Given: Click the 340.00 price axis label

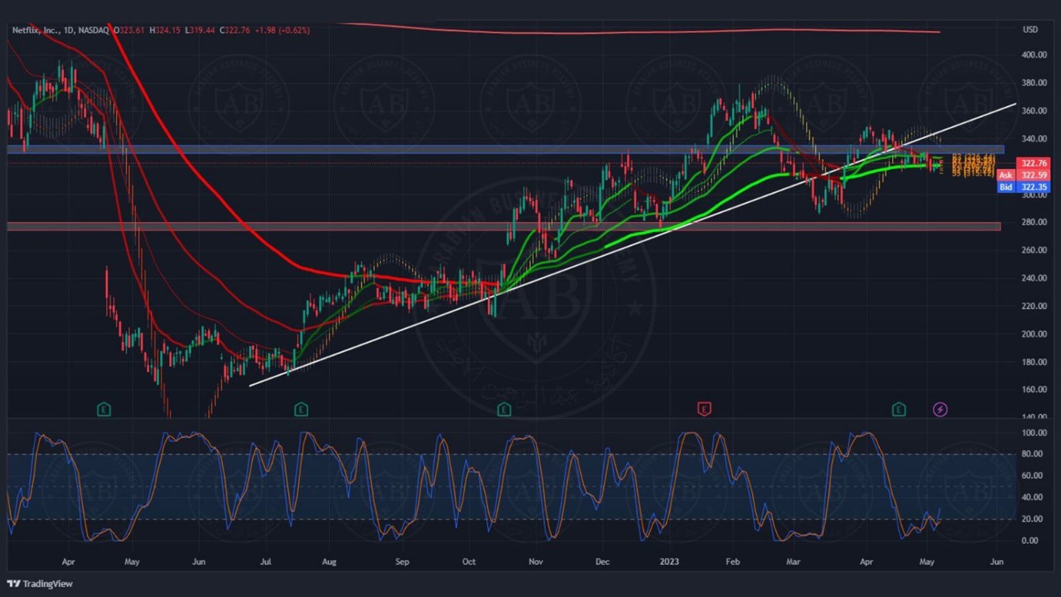Looking at the screenshot, I should [1034, 139].
